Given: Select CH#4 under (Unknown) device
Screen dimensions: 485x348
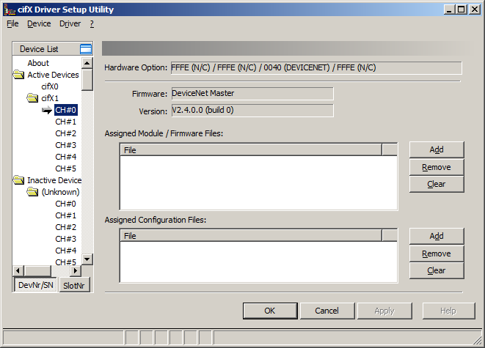Looking at the screenshot, I should (65, 251).
